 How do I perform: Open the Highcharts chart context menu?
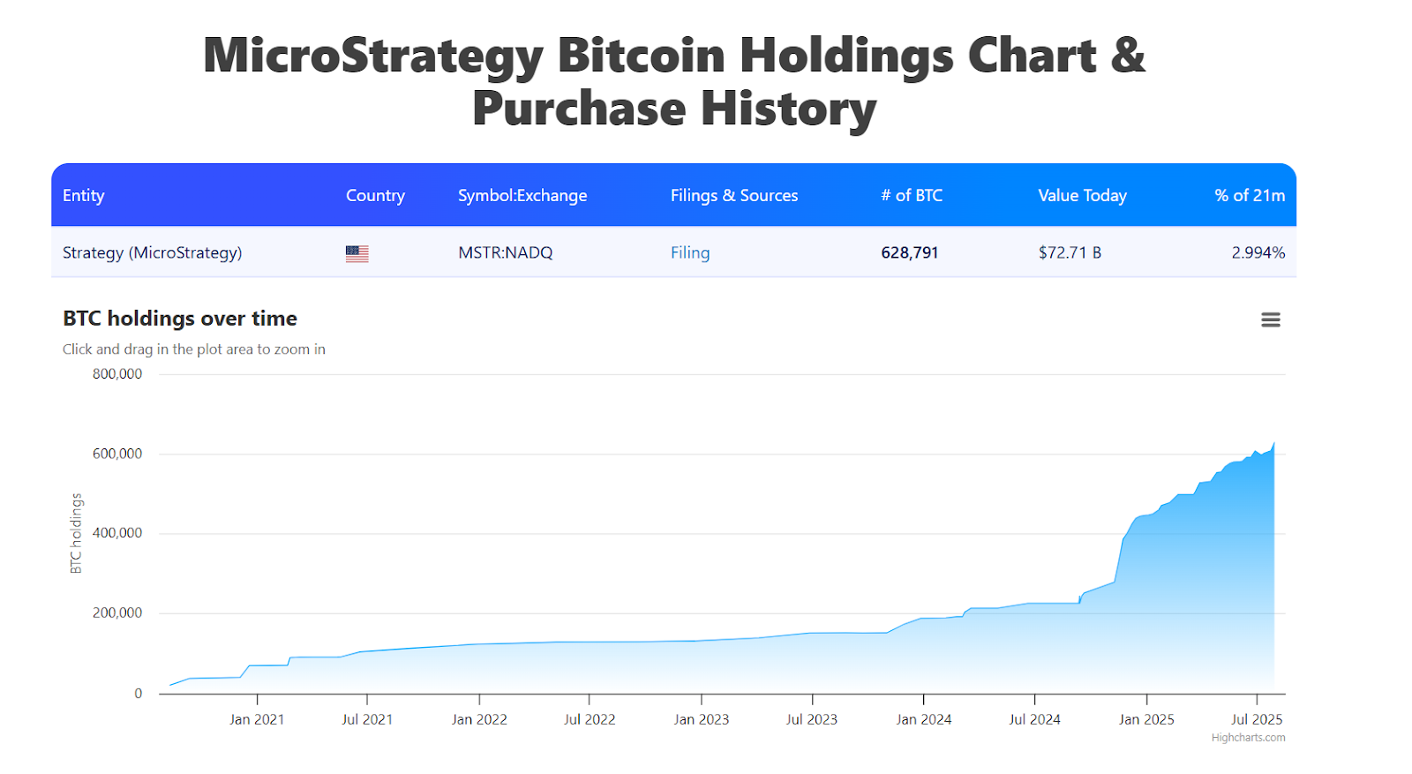click(1270, 319)
